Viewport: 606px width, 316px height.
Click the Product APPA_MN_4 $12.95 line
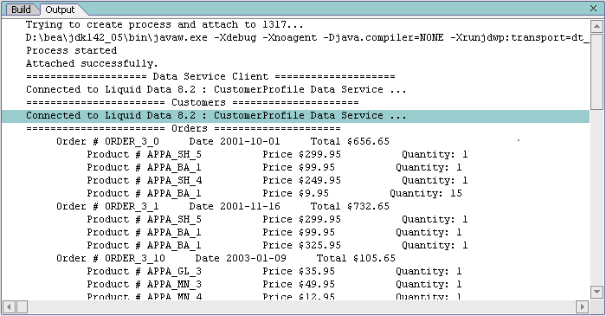pyautogui.click(x=274, y=296)
